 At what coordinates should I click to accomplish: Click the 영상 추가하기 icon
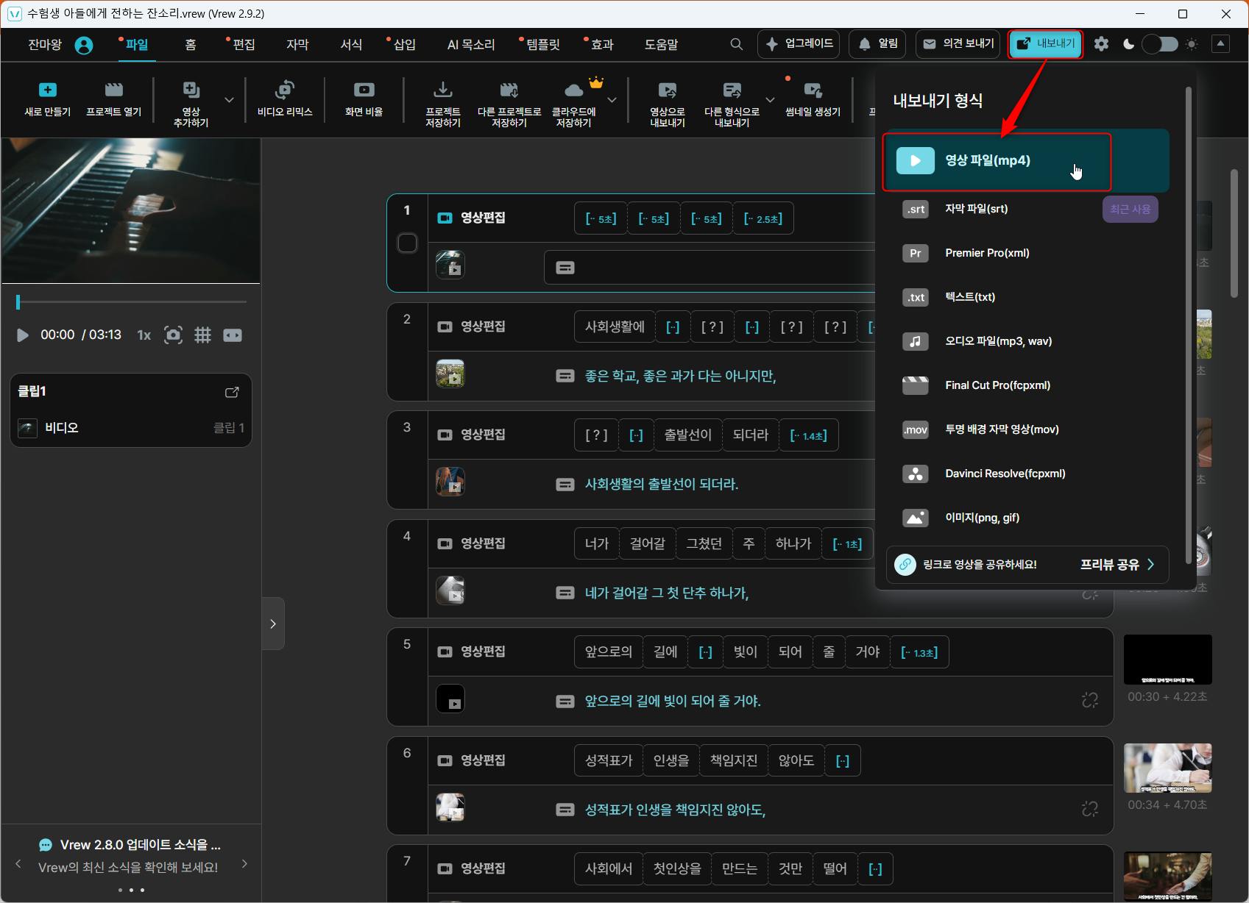[x=191, y=90]
